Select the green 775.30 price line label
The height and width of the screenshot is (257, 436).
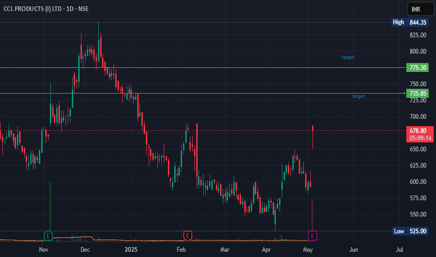(417, 67)
